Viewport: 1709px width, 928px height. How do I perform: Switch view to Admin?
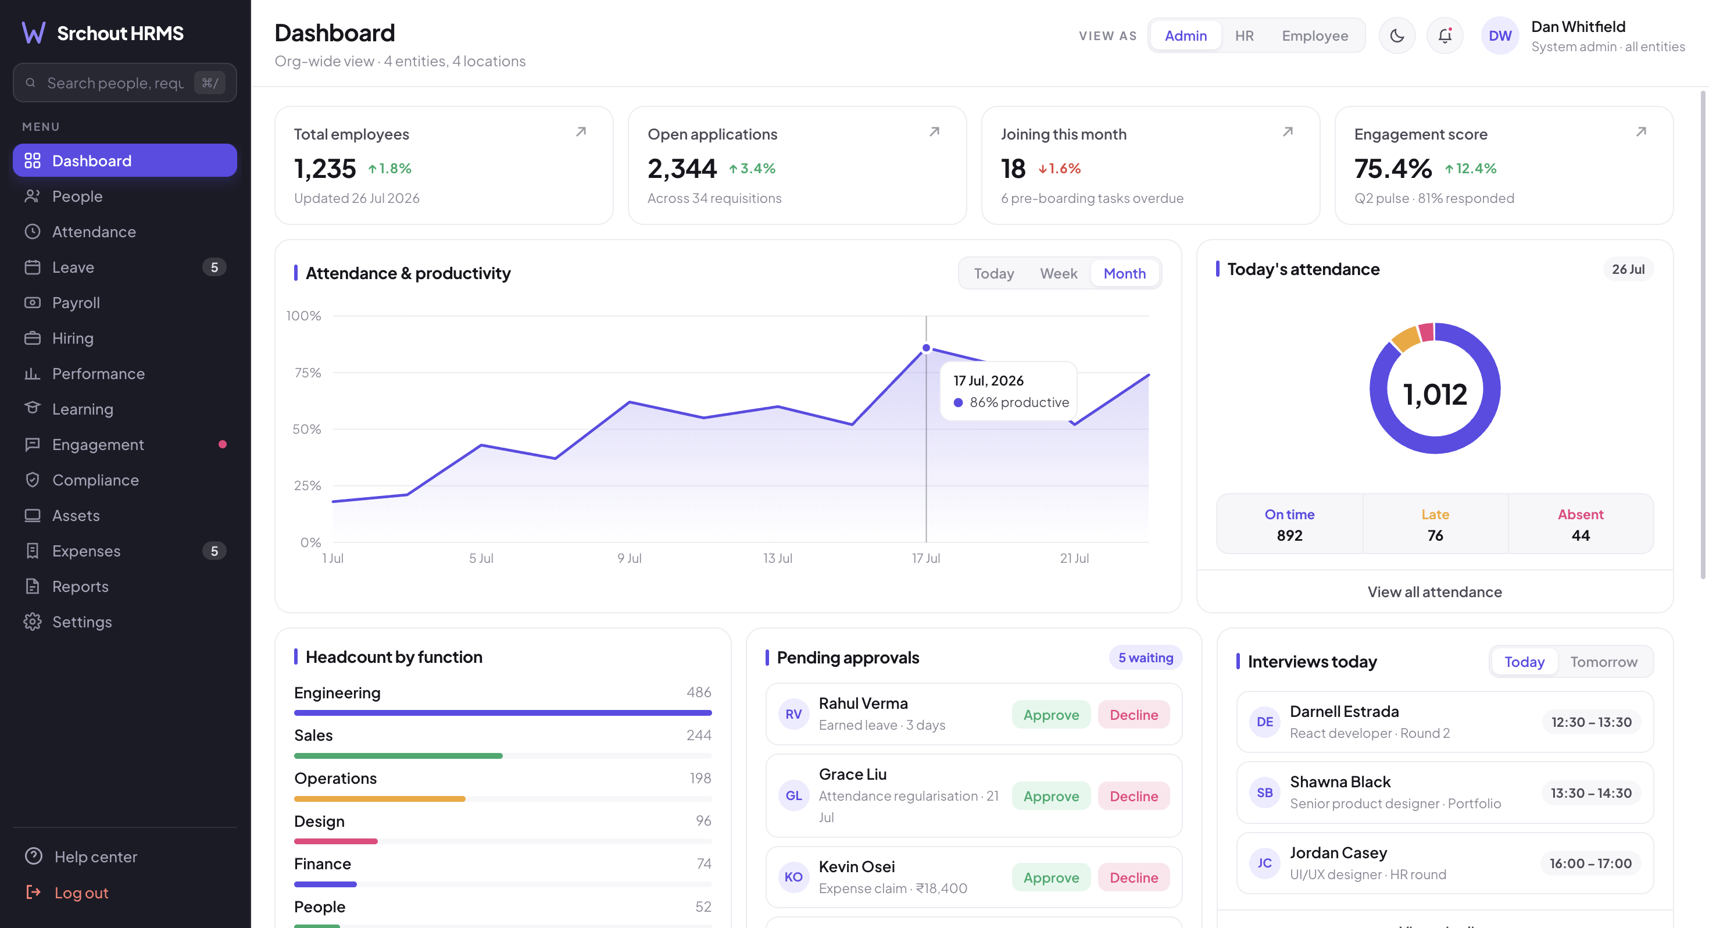pyautogui.click(x=1186, y=35)
